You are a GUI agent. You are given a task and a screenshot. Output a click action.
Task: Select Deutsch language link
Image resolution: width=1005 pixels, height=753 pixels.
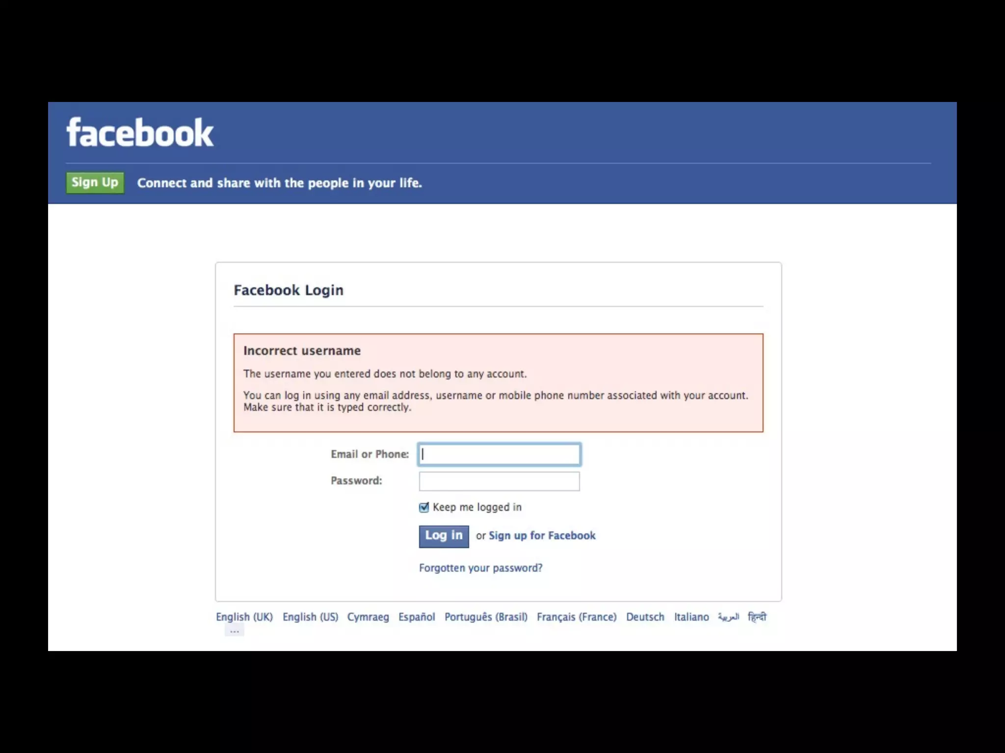pyautogui.click(x=645, y=617)
